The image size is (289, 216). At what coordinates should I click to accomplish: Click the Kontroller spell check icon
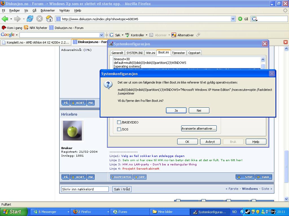127,35
